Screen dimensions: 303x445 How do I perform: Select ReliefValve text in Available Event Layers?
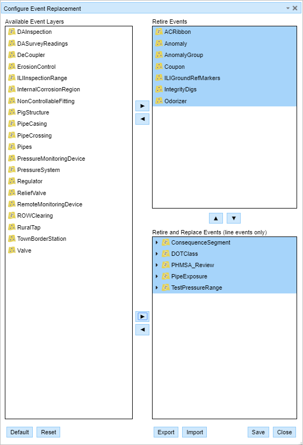point(32,193)
